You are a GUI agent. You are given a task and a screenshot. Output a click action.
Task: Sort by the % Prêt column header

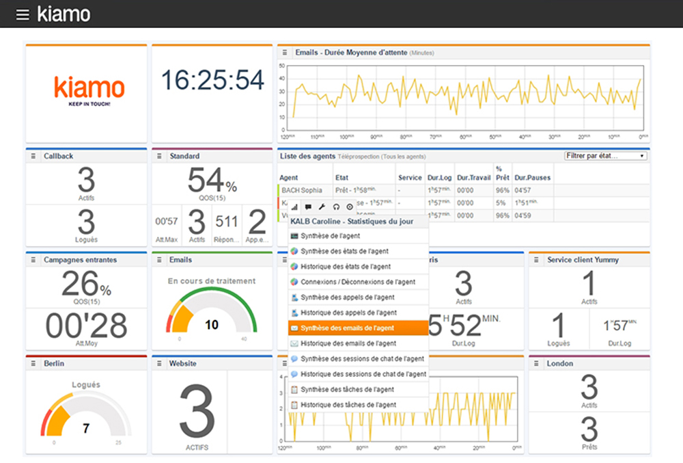502,173
